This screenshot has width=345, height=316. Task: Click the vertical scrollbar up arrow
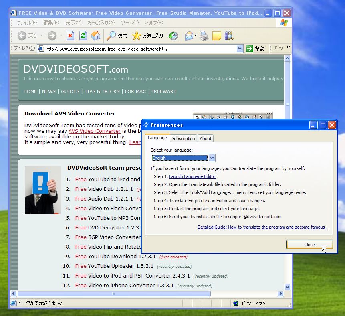[287, 59]
